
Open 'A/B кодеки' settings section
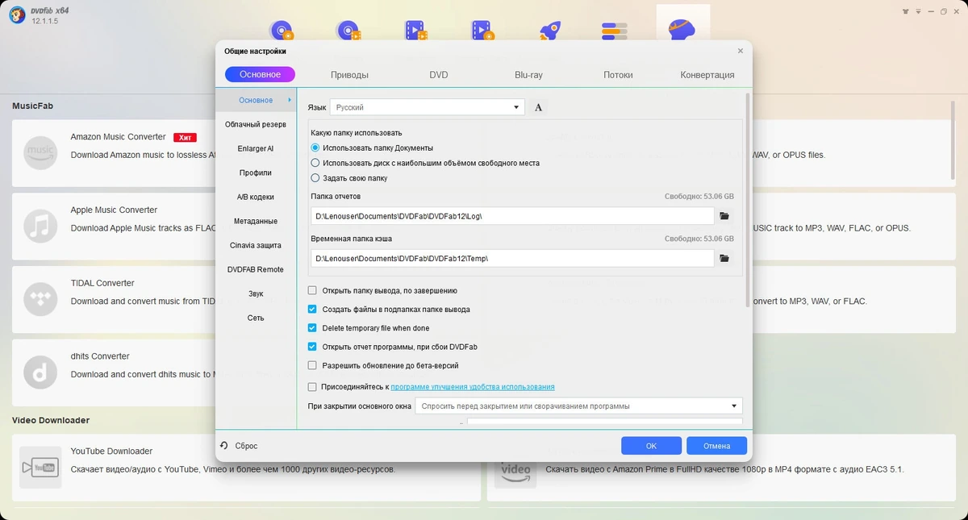256,197
